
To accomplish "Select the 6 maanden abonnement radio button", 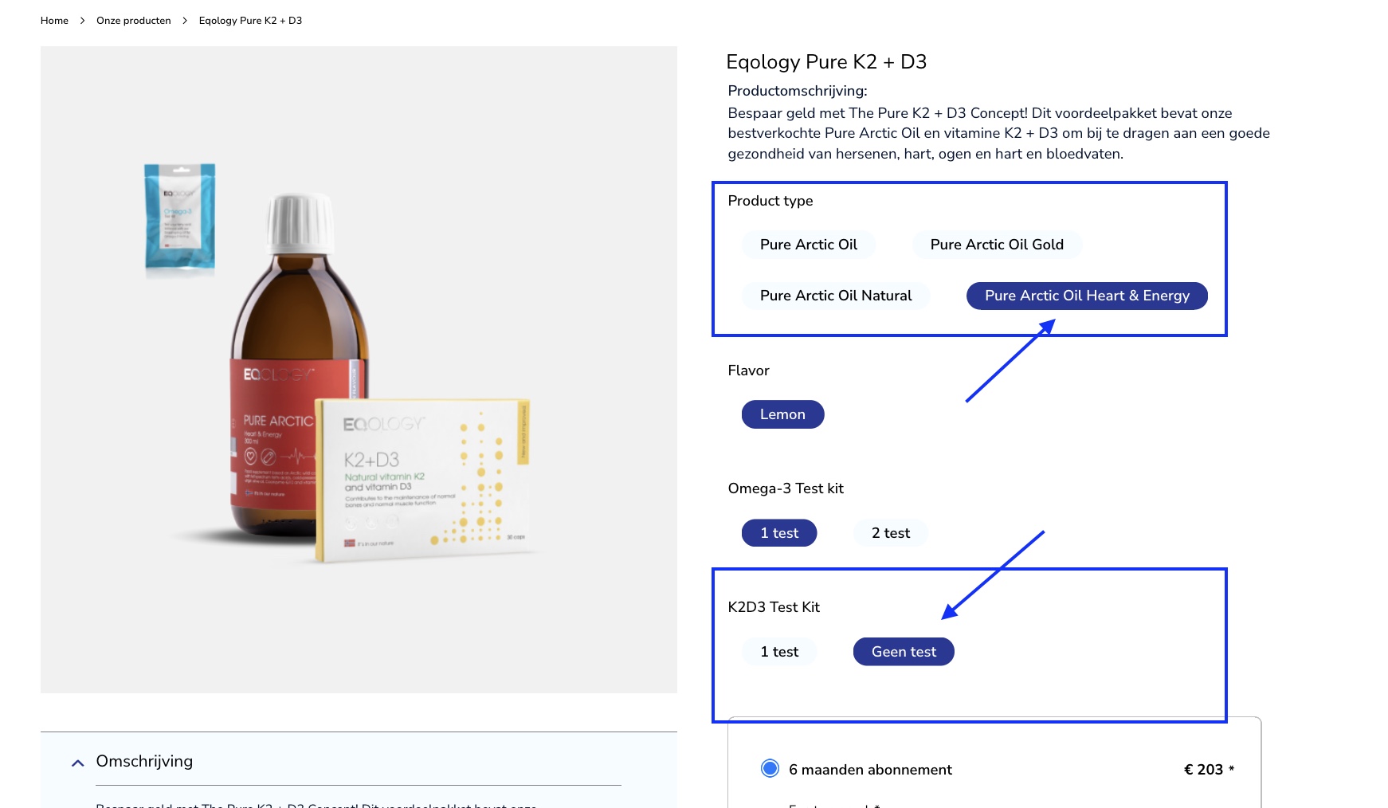I will 770,768.
